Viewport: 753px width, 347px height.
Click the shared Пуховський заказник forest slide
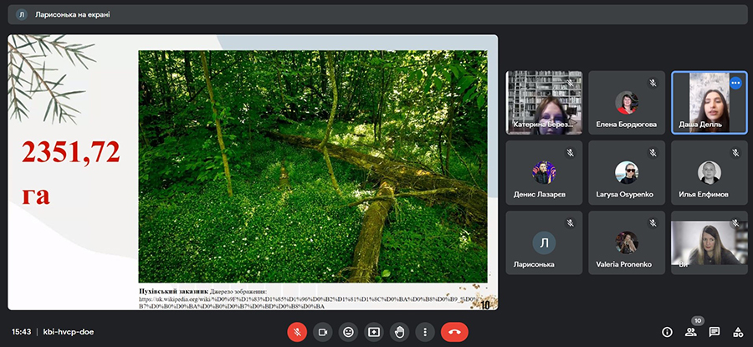click(312, 167)
